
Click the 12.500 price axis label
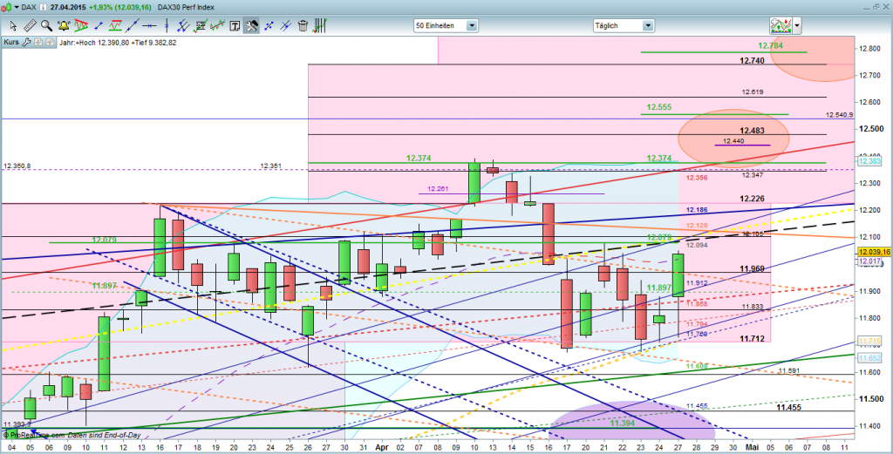pos(873,128)
